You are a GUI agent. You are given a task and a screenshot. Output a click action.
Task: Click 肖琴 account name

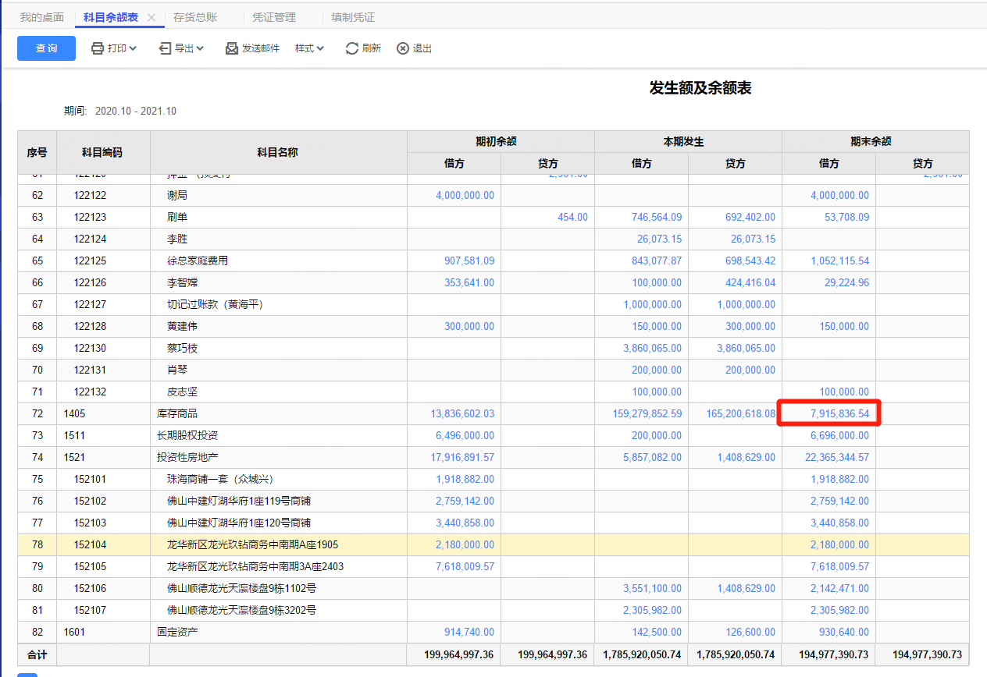(x=177, y=370)
